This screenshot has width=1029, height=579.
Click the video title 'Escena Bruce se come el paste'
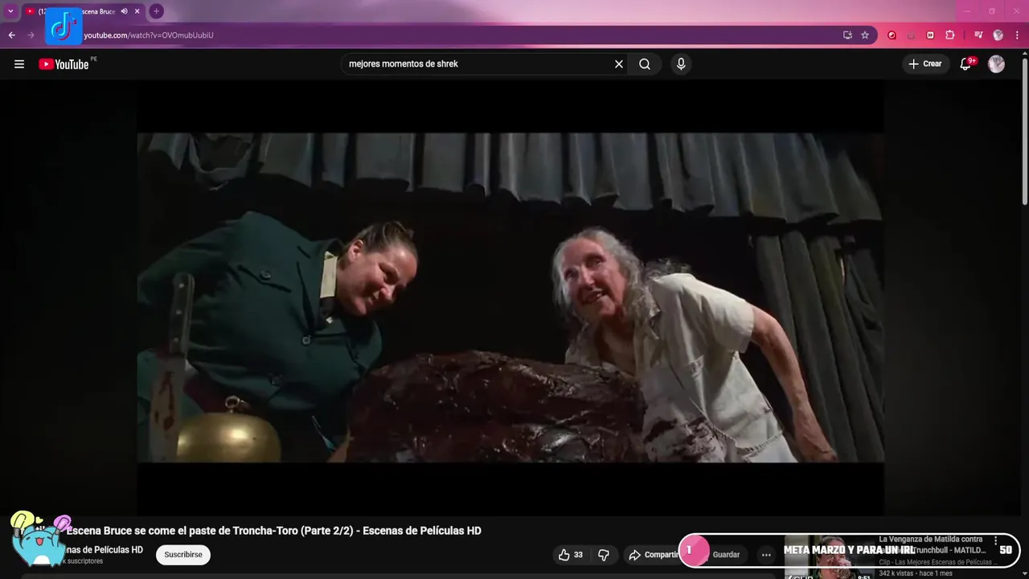point(274,531)
